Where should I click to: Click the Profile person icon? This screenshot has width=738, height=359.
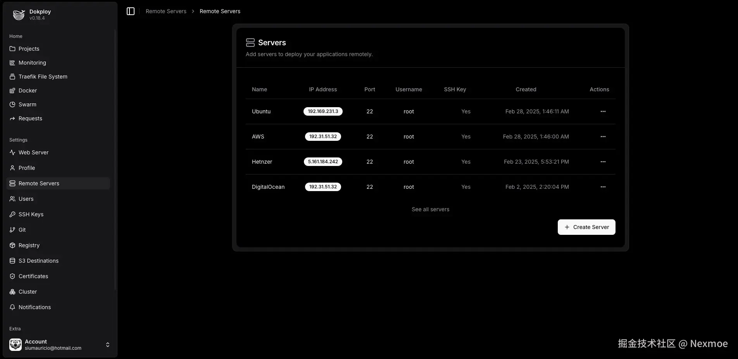(x=12, y=168)
